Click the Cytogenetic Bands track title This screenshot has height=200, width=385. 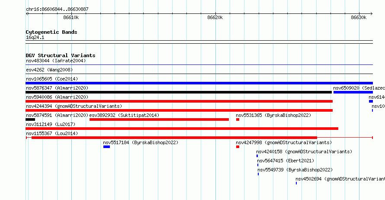pyautogui.click(x=51, y=32)
